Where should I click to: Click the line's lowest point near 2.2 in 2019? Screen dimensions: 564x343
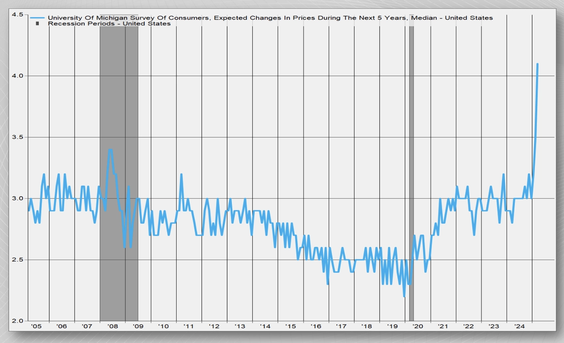pos(404,296)
